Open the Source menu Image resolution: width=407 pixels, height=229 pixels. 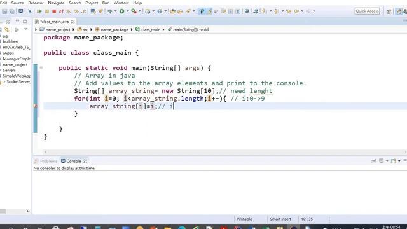point(17,3)
